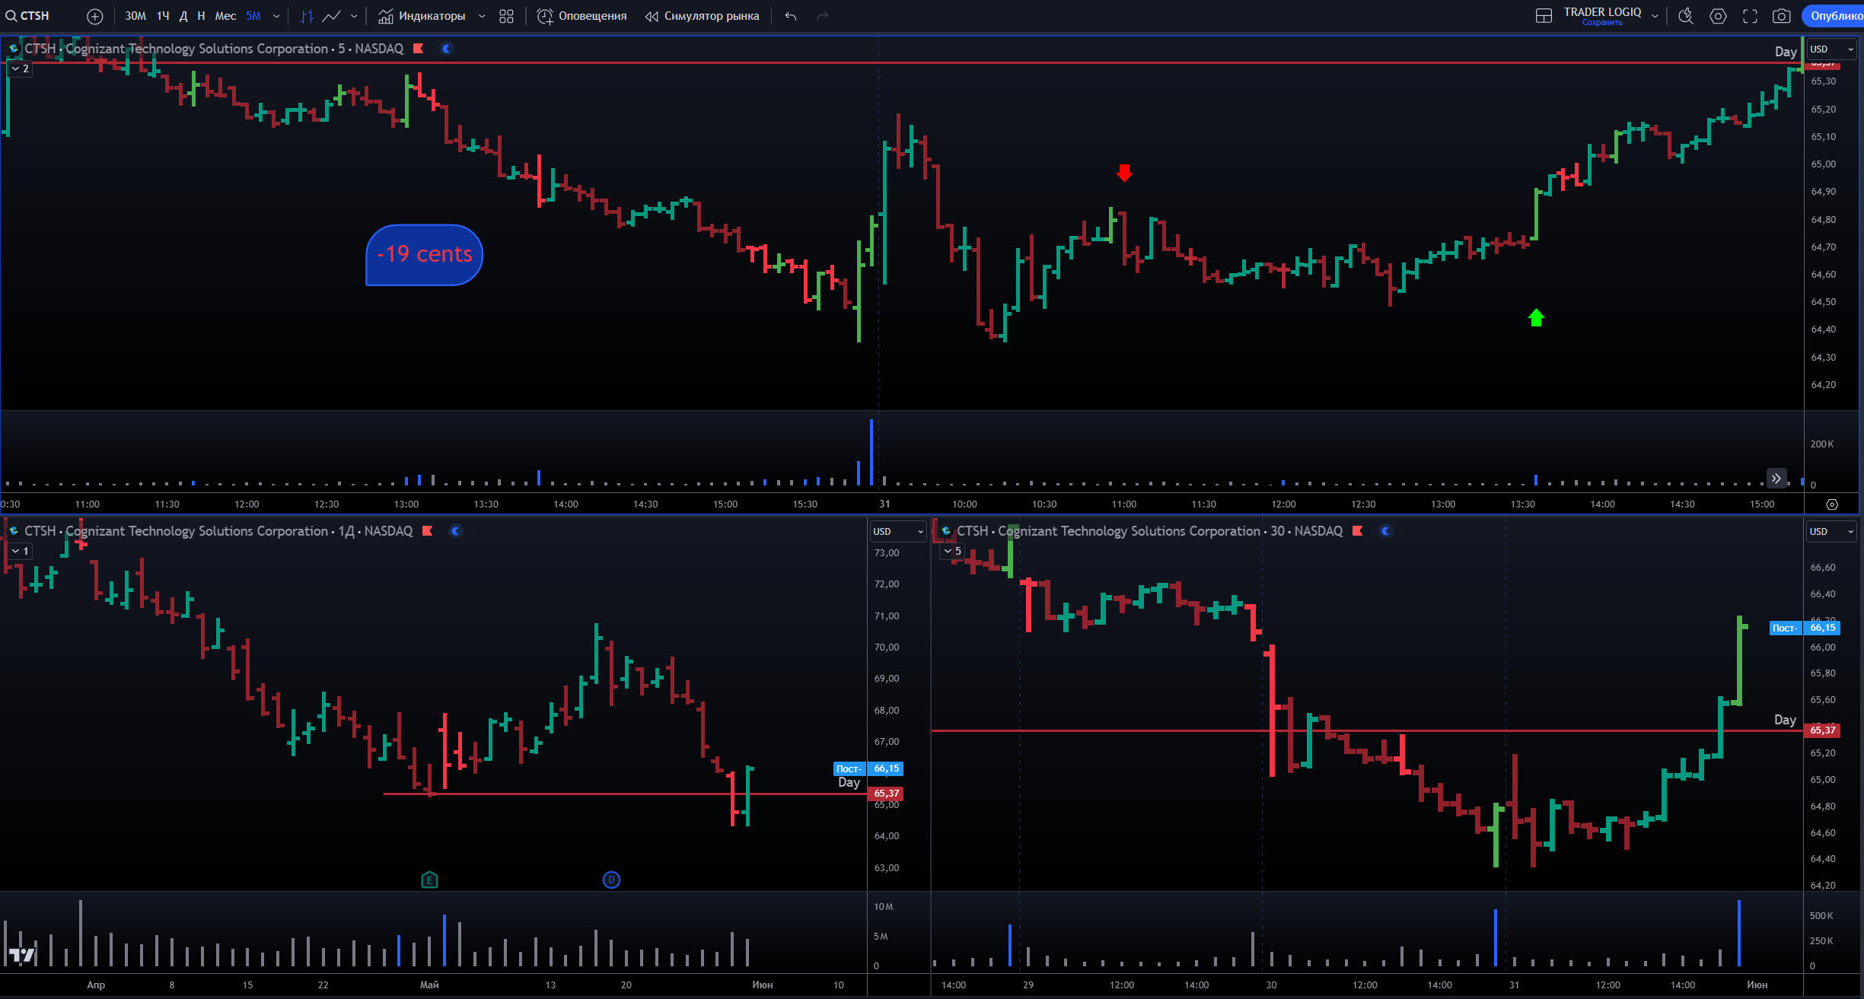The width and height of the screenshot is (1864, 999).
Task: Open USD currency dropdown in daily chart
Action: 898,531
